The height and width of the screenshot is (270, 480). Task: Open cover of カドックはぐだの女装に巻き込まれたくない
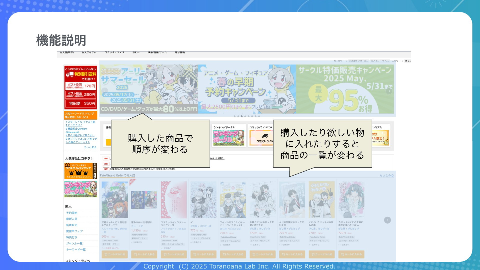pos(351,200)
